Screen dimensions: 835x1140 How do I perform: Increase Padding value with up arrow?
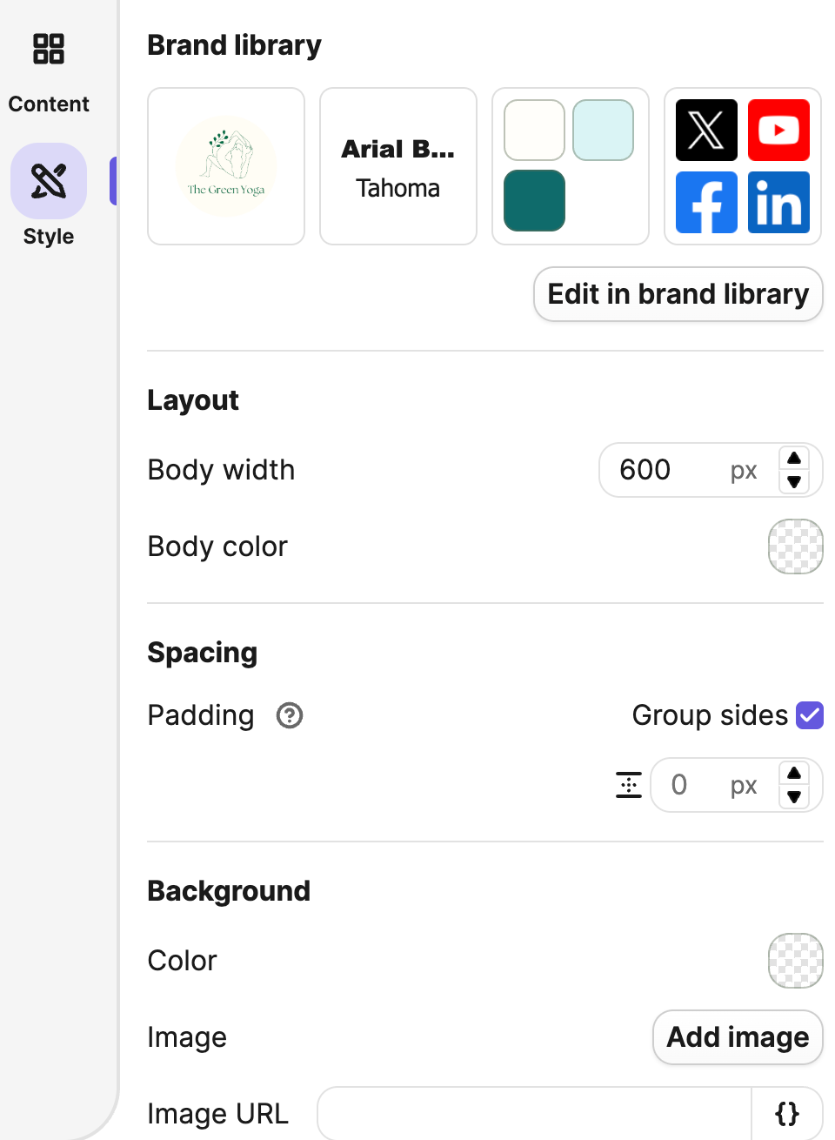[x=794, y=774]
